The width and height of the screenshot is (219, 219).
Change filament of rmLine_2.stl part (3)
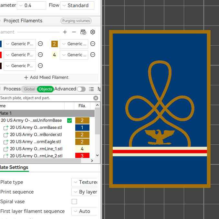(82, 156)
